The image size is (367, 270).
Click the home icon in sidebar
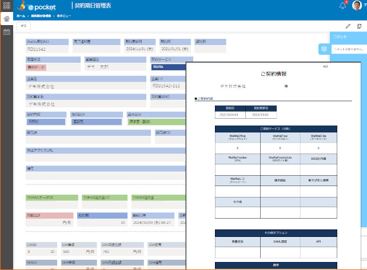tap(6, 19)
